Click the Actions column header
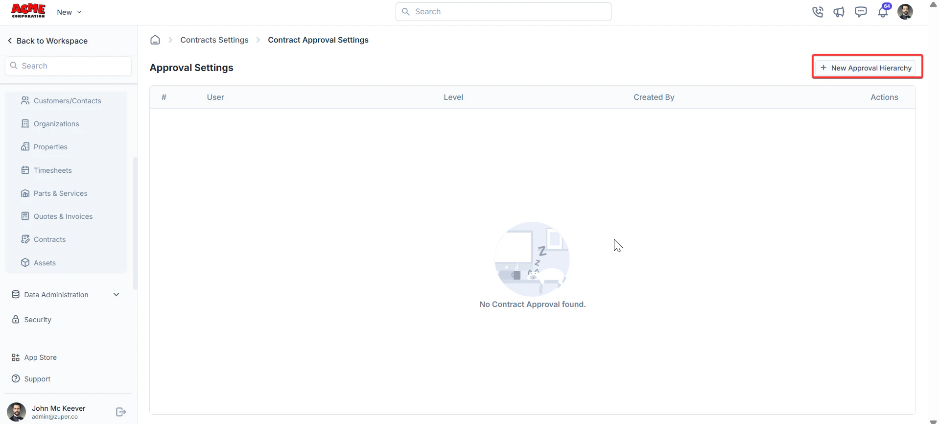The image size is (939, 424). (884, 97)
